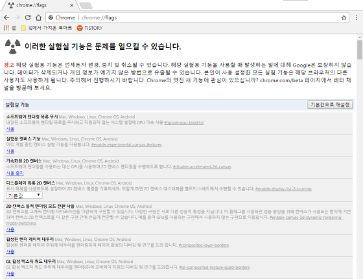Screen dimensions: 363x279
Task: Click the 디스플레이 목록 2D 캔버스 flag title
Action: pyautogui.click(x=30, y=183)
